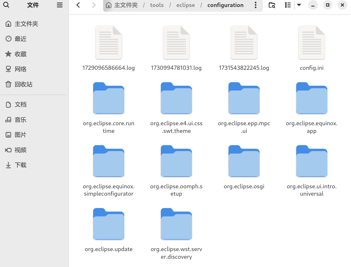
Task: Expand the view options dropdown arrow
Action: point(299,5)
